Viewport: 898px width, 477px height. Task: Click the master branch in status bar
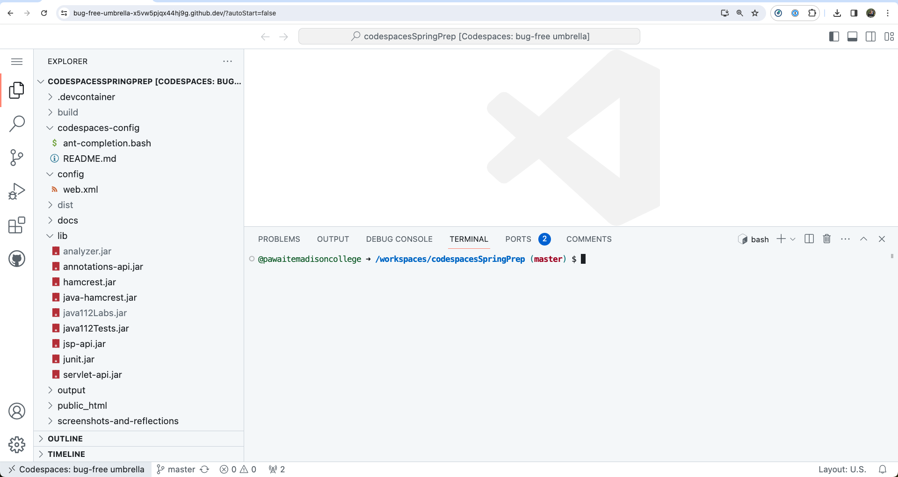click(x=176, y=469)
